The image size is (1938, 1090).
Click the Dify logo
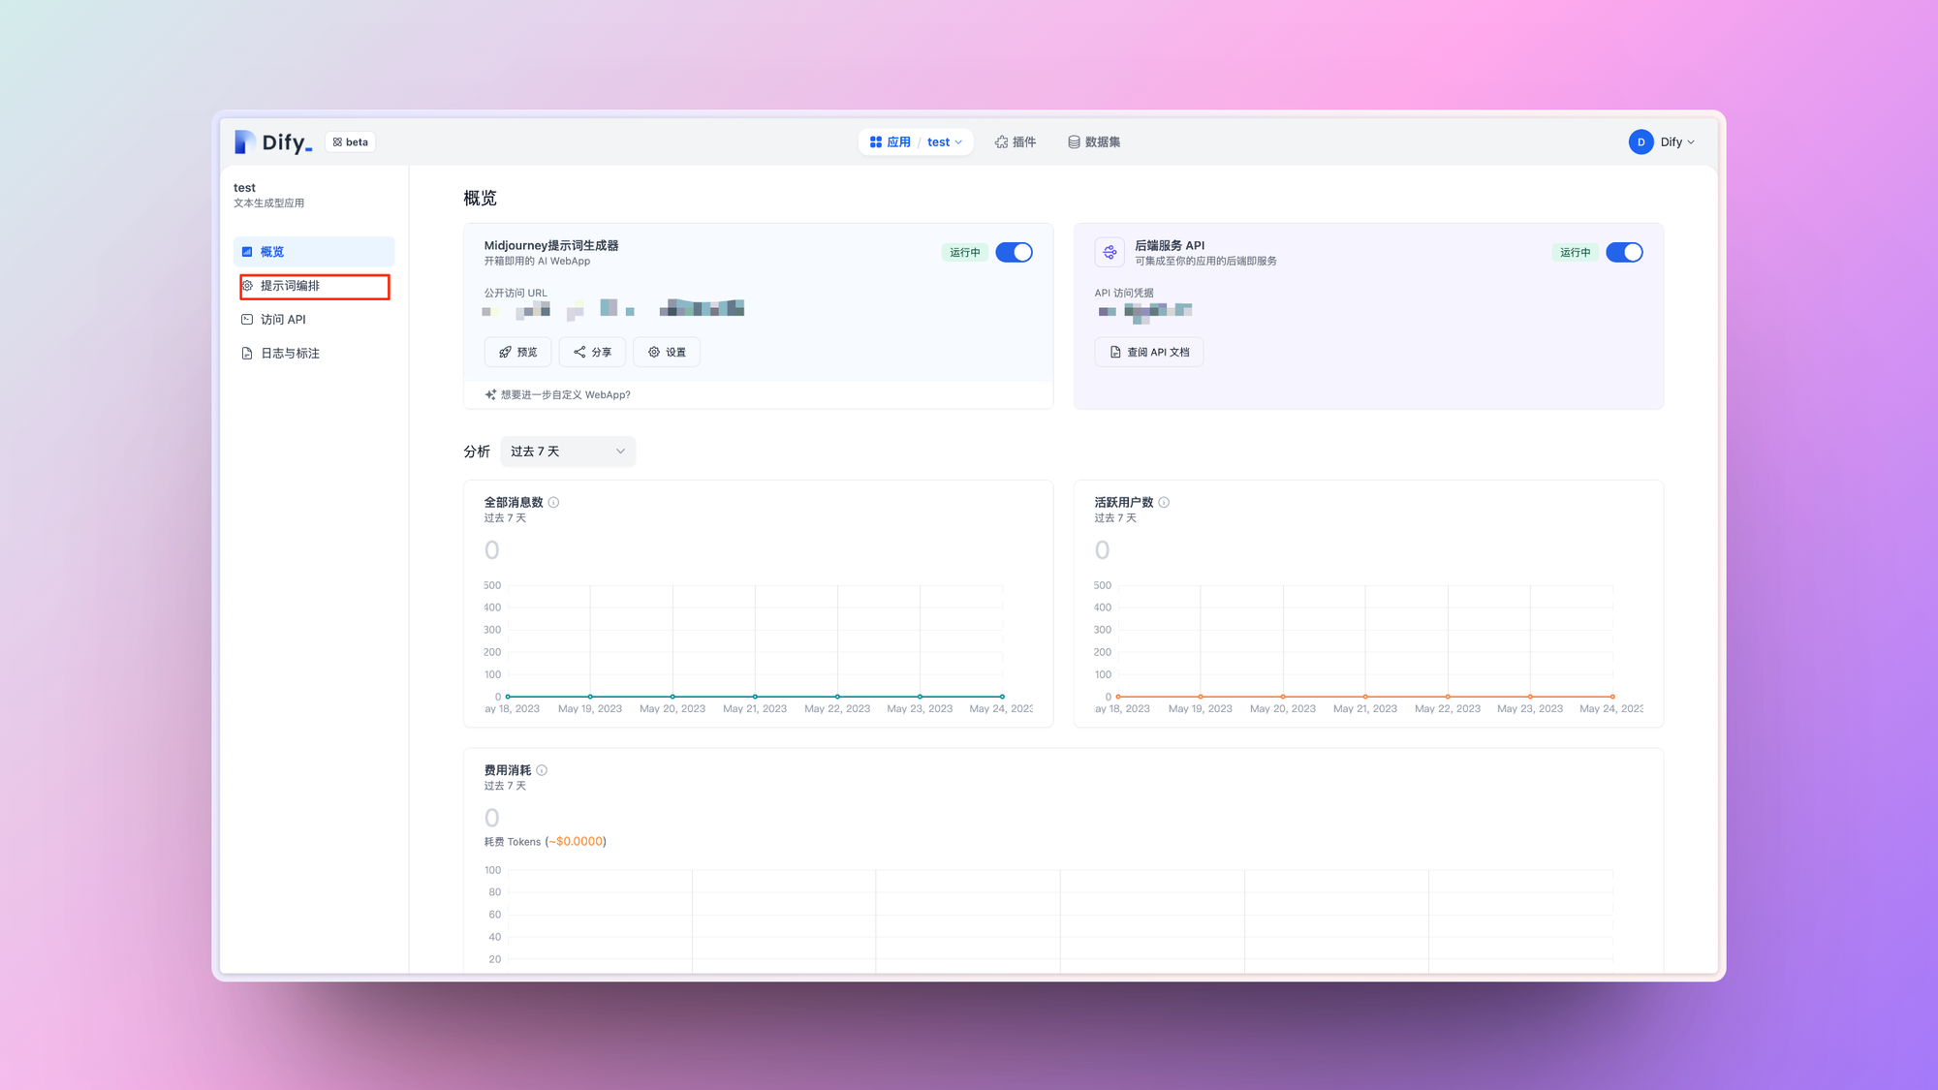point(273,141)
